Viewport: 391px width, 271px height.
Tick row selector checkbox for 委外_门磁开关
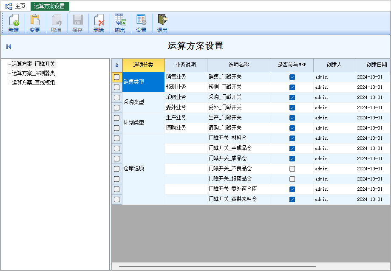pos(117,108)
